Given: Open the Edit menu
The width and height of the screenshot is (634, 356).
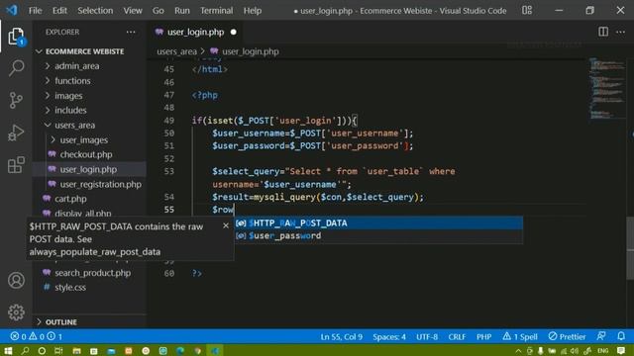Looking at the screenshot, I should (x=59, y=11).
